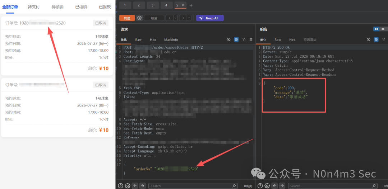Click previous match arrow under request editor
Image resolution: width=388 pixels, height=189 pixels.
135,185
